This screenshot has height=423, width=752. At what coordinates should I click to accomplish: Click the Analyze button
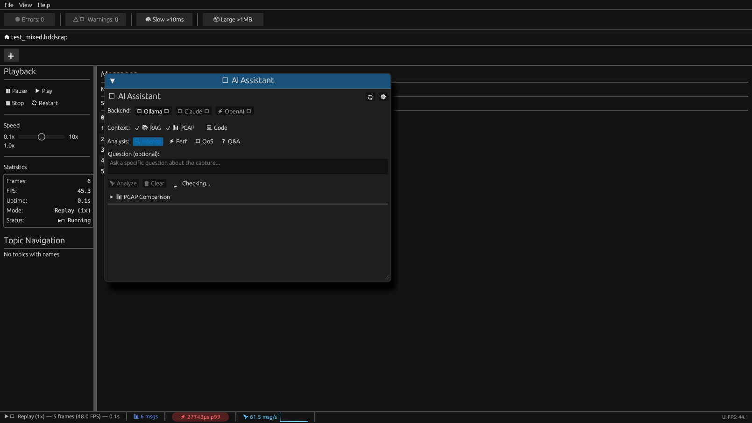[x=123, y=183]
